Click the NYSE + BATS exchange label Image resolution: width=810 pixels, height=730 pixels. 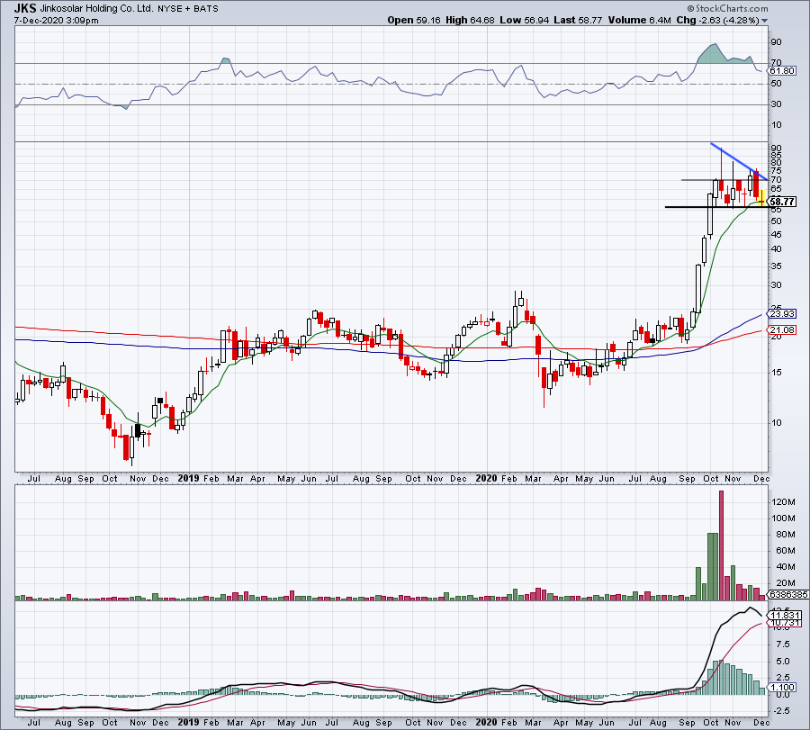(x=187, y=9)
